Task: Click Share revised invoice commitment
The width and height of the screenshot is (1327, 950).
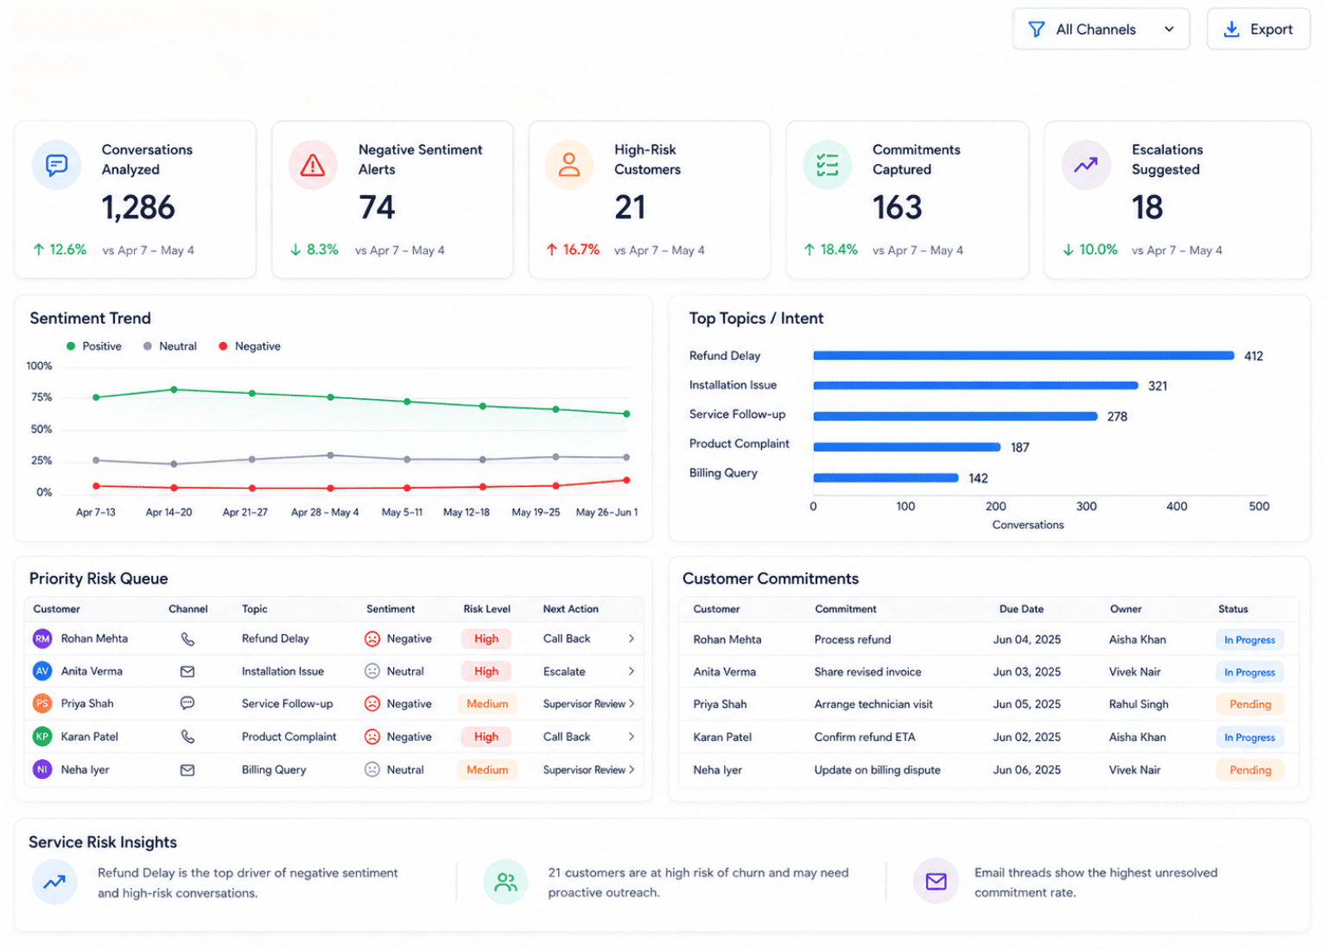Action: click(x=867, y=672)
